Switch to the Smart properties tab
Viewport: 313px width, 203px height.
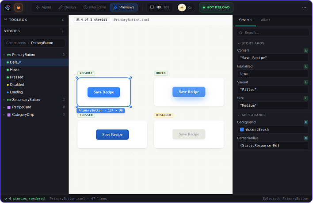245,20
